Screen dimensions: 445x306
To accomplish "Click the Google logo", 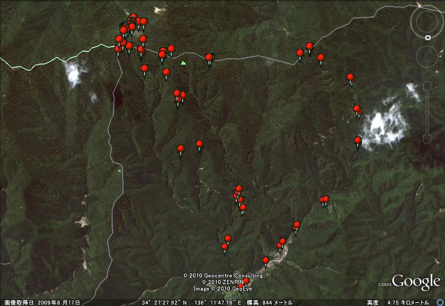I will coord(416,282).
